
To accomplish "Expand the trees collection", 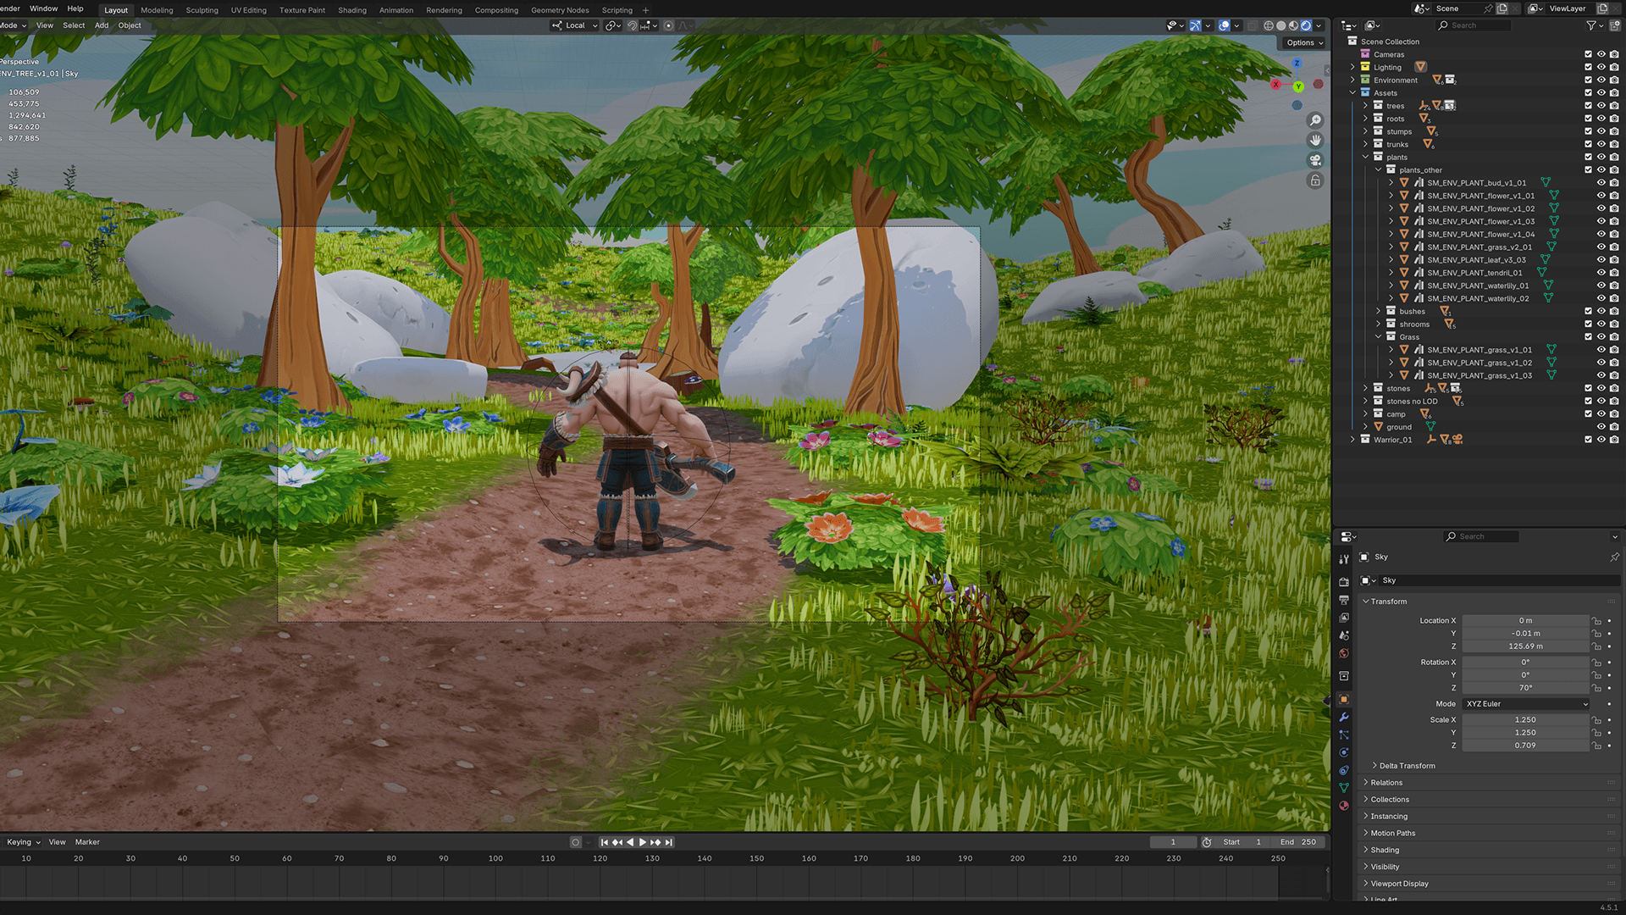I will point(1365,106).
